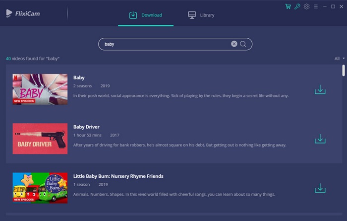Click the shopping cart purchase icon

click(x=288, y=6)
